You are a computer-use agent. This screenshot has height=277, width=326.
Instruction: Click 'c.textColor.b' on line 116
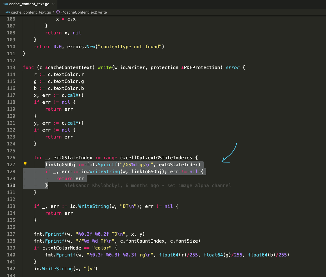(x=66, y=88)
